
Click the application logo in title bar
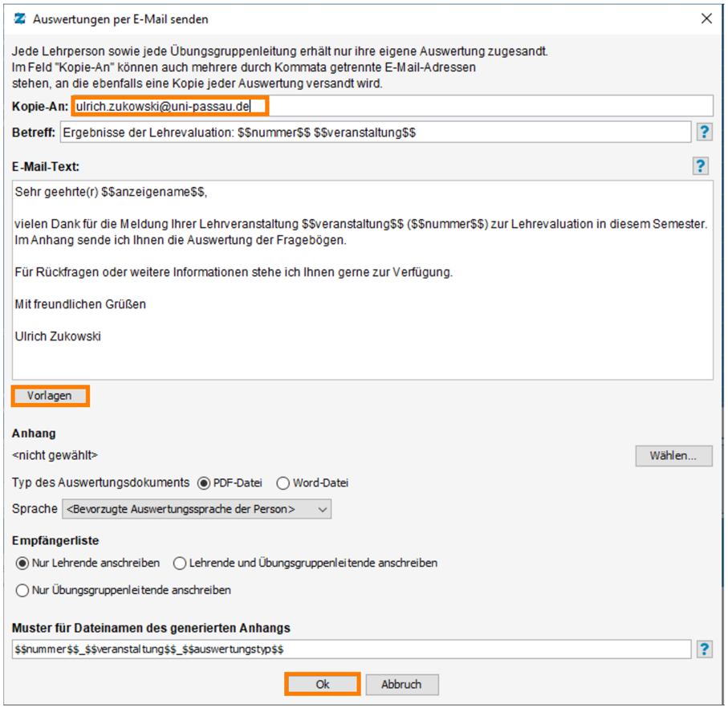pyautogui.click(x=20, y=19)
